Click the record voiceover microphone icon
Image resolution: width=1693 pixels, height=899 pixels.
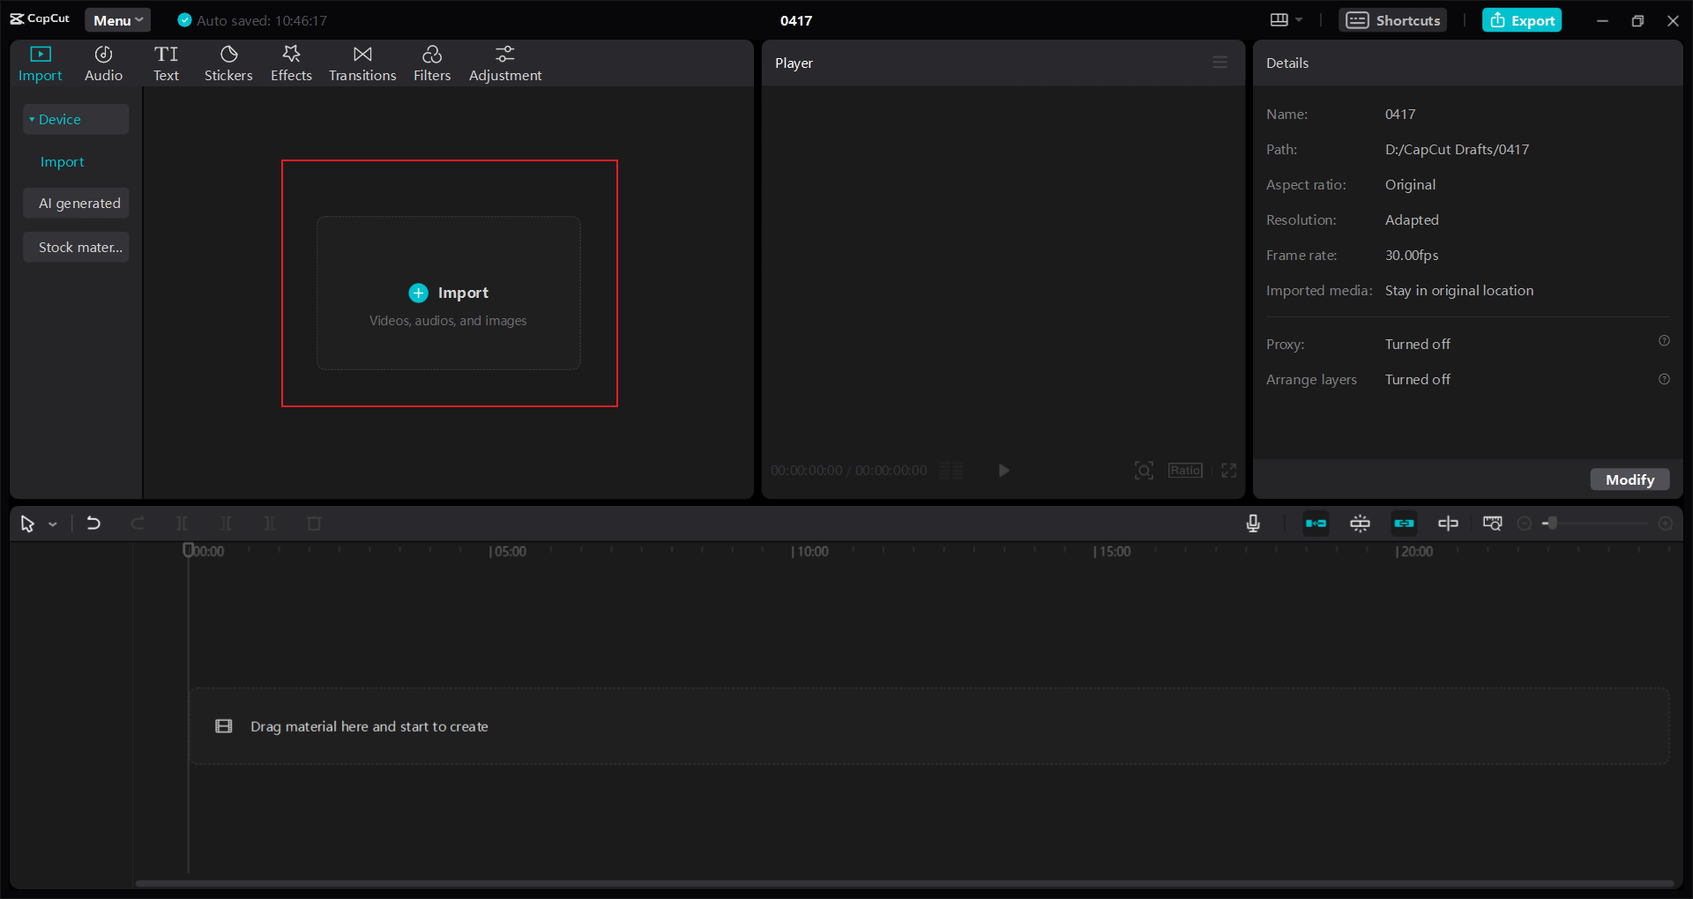pyautogui.click(x=1253, y=523)
